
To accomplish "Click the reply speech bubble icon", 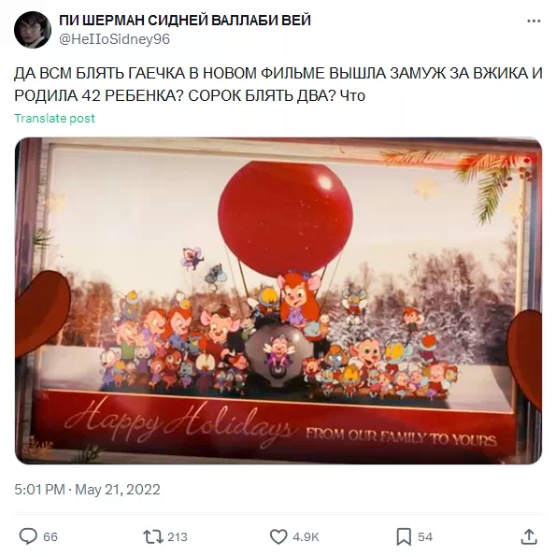I will (28, 536).
